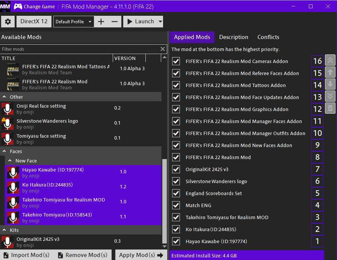Click Silverstone Wanderers logo warning mod icon
The image size is (337, 260).
pyautogui.click(x=8, y=124)
